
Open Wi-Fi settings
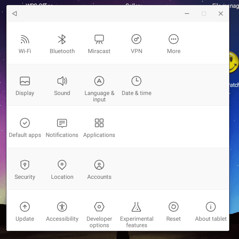(25, 44)
